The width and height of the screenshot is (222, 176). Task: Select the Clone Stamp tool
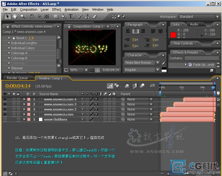(x=87, y=17)
